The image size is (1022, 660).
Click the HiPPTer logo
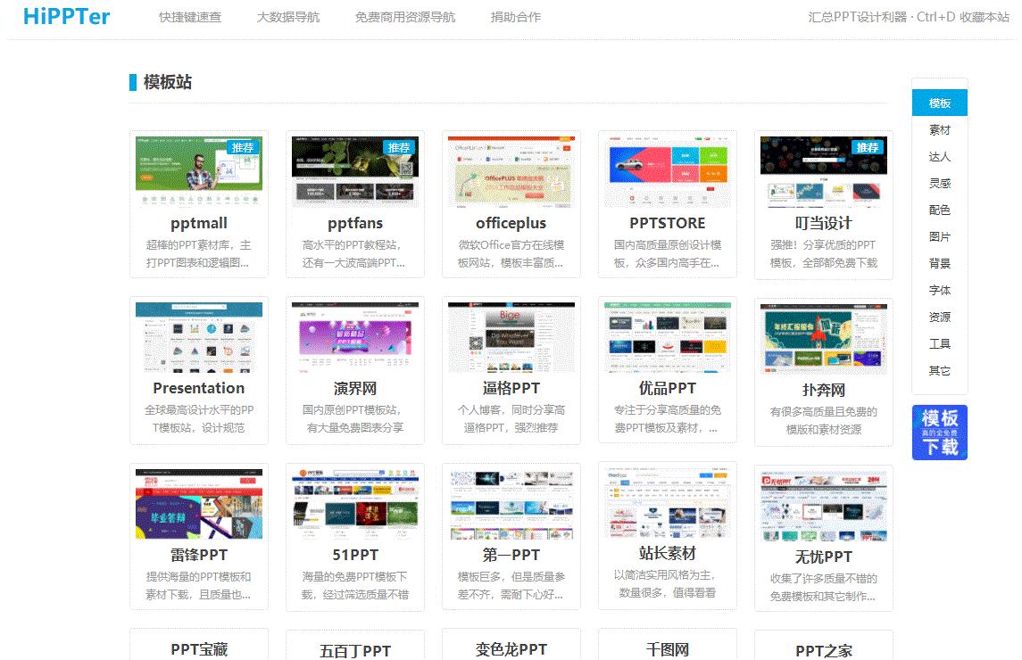pyautogui.click(x=66, y=17)
